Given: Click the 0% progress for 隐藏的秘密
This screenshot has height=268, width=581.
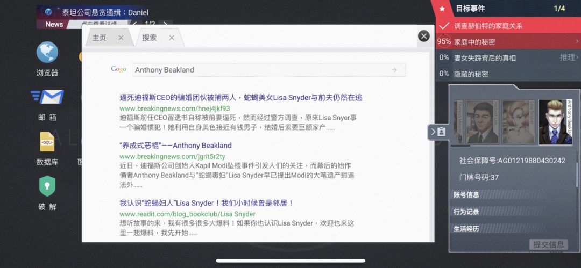Looking at the screenshot, I should [x=444, y=74].
